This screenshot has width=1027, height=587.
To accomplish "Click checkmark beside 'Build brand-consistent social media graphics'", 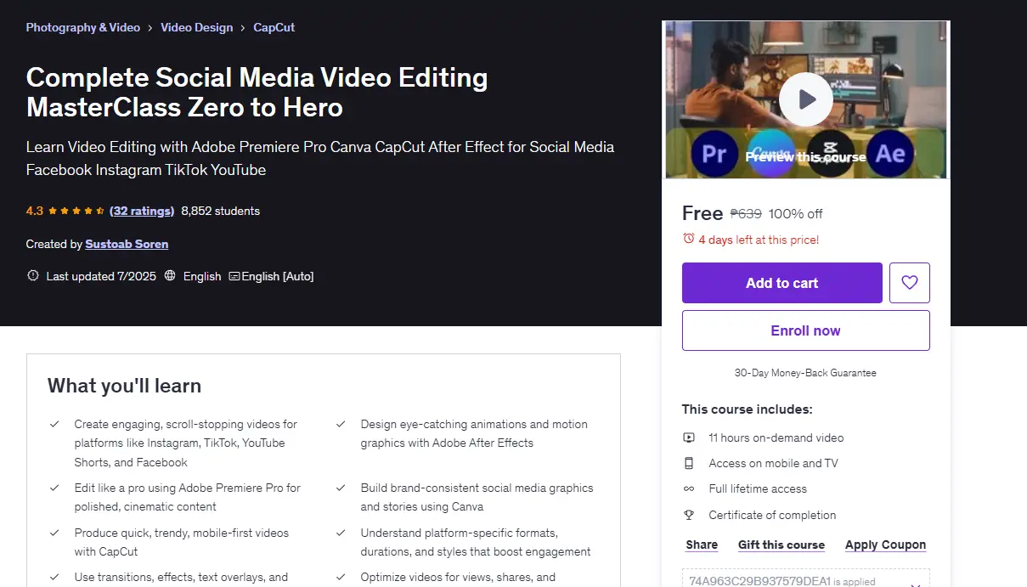I will tap(341, 488).
